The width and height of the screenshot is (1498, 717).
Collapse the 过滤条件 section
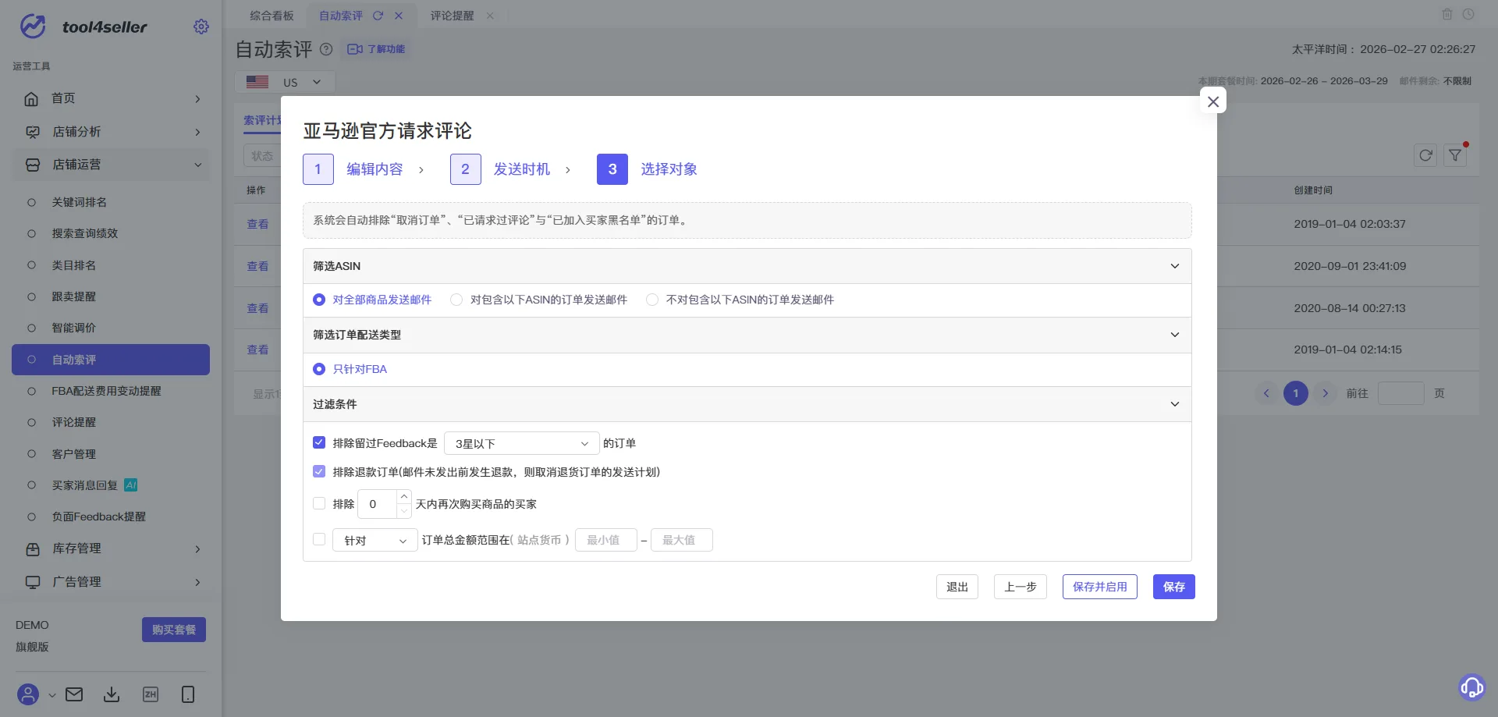(x=1175, y=404)
